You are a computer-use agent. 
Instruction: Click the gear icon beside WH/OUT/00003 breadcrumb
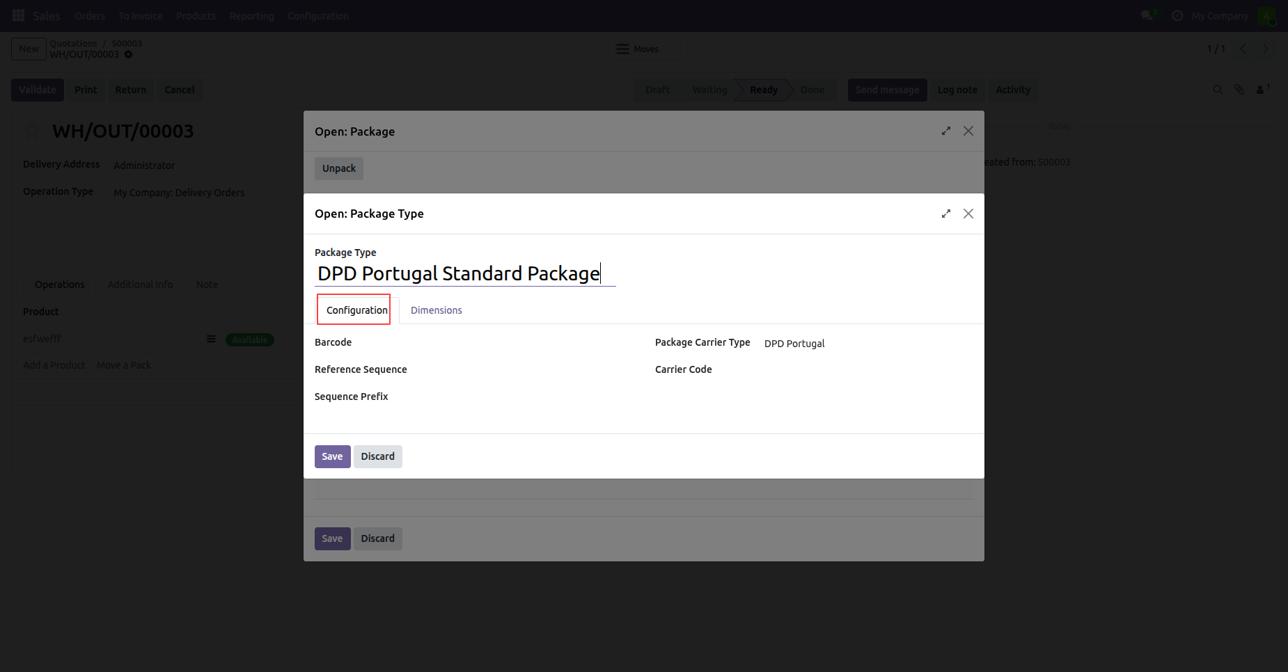[128, 54]
